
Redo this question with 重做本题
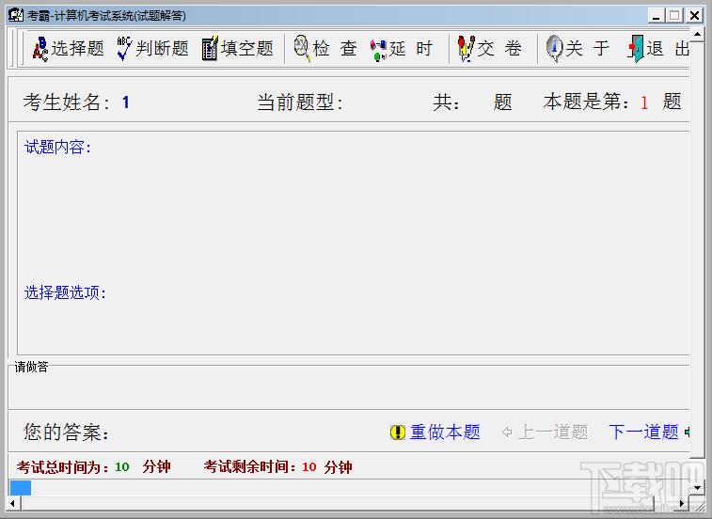tap(445, 432)
